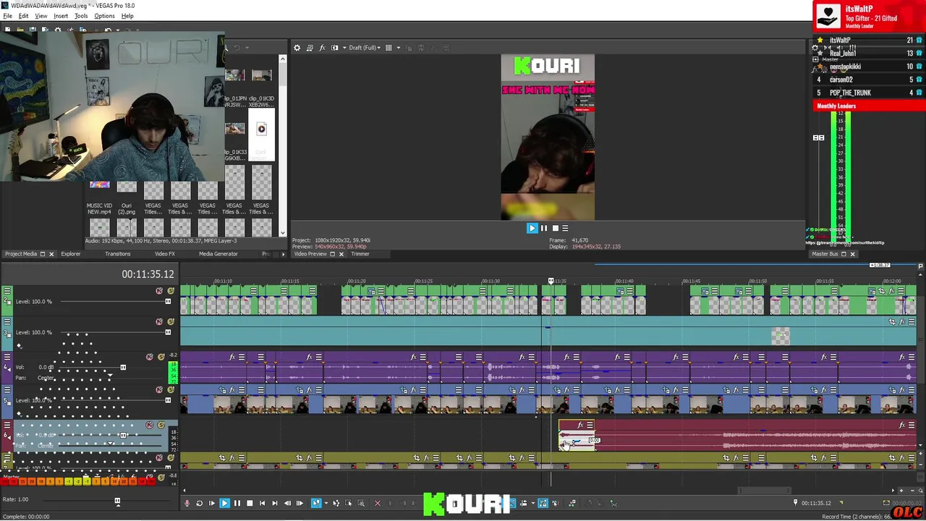The width and height of the screenshot is (926, 521).
Task: Open video output FX in preview toolbar
Action: [x=322, y=48]
